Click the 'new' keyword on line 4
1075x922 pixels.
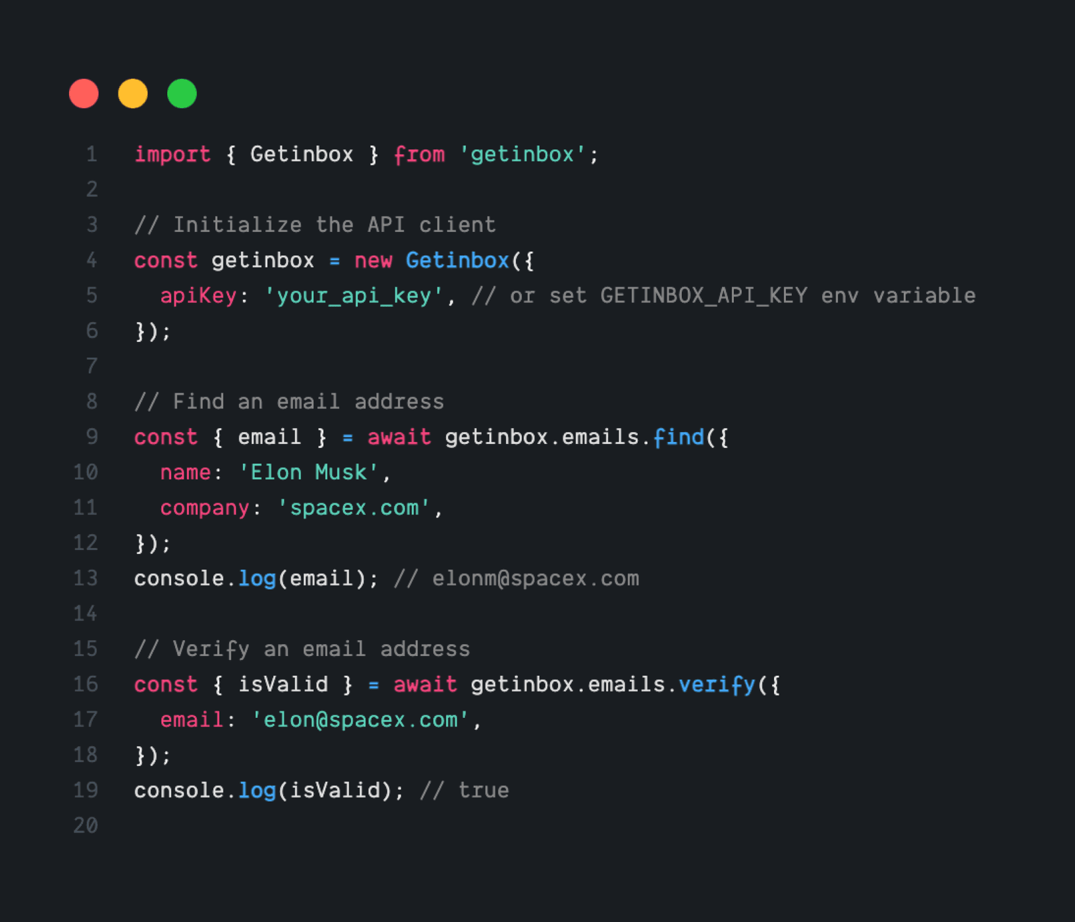click(373, 261)
